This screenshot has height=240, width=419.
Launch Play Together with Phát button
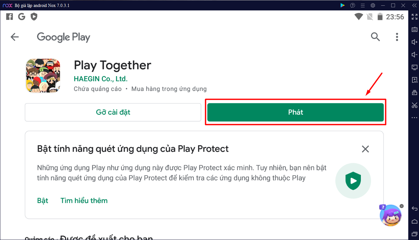click(295, 112)
